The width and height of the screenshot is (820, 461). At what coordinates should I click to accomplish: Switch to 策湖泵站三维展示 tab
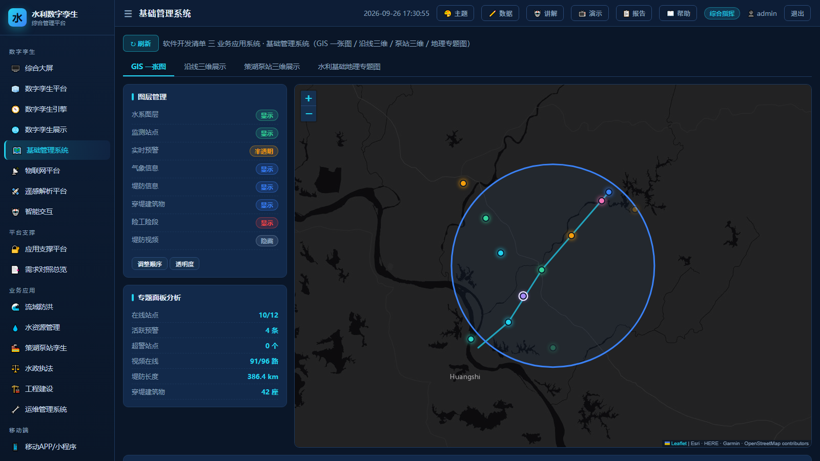pos(272,67)
